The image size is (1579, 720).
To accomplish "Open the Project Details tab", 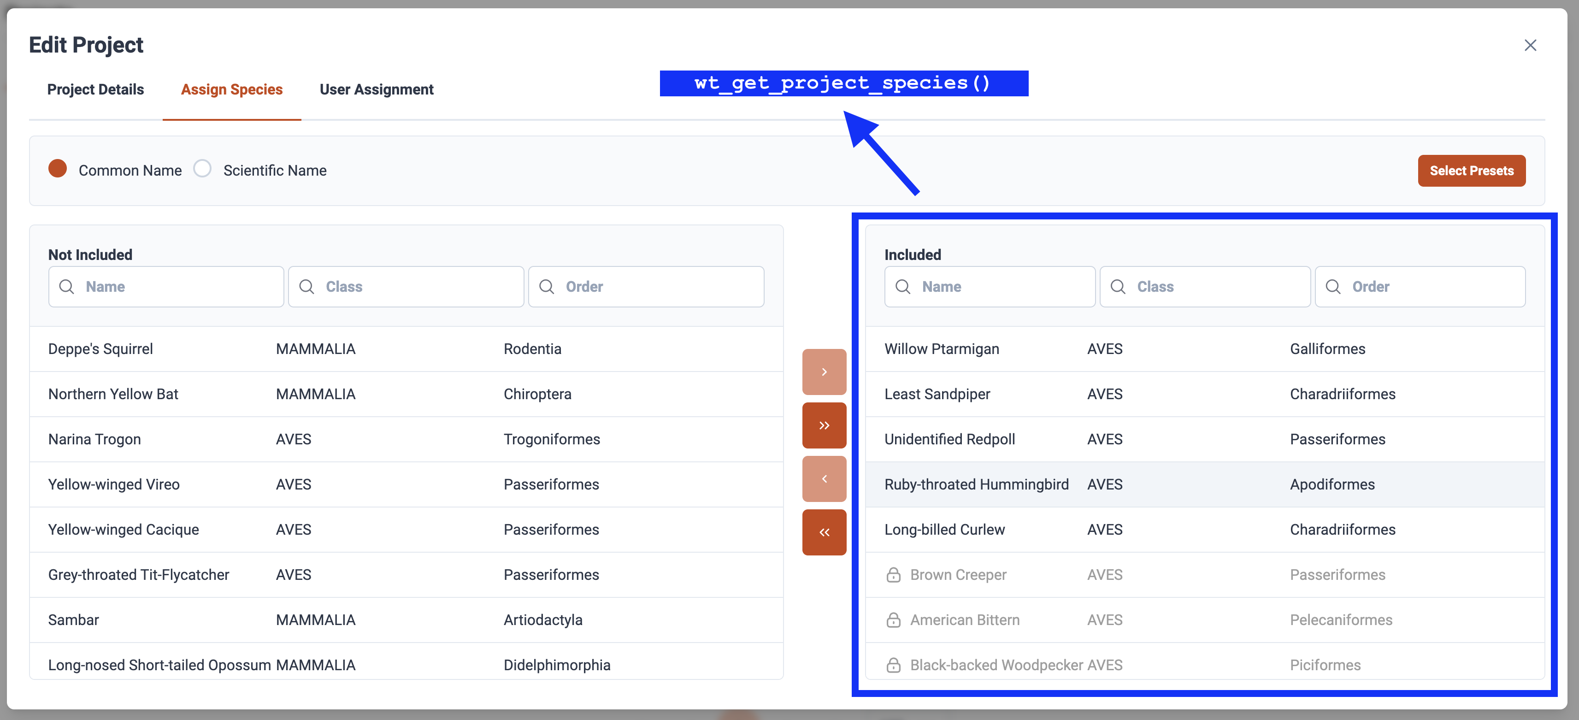I will 95,89.
